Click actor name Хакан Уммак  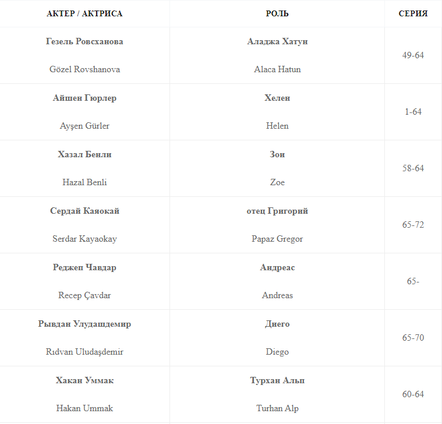pyautogui.click(x=84, y=380)
